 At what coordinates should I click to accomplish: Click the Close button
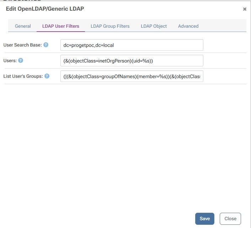point(230,218)
